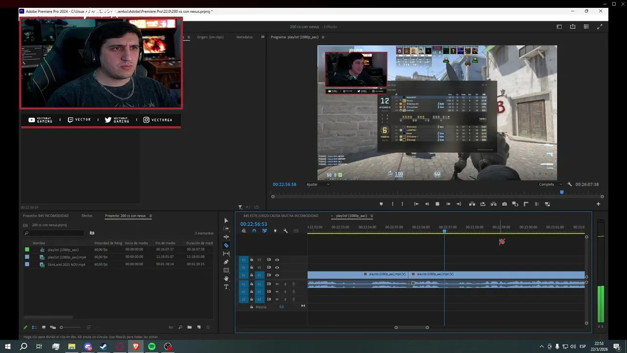Open Proyecto: 845 INCOMODIDAD tab

tap(46, 216)
